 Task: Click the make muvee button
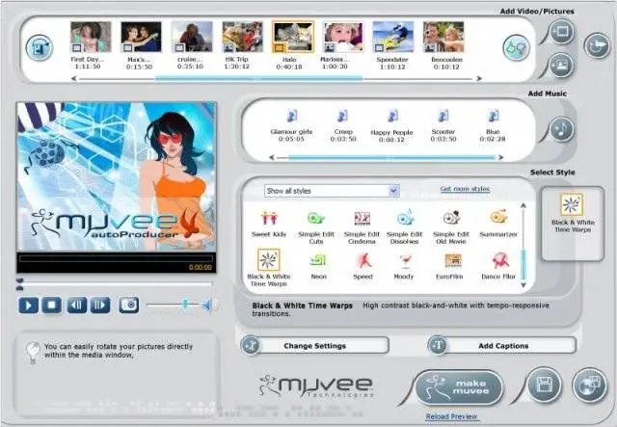point(459,387)
